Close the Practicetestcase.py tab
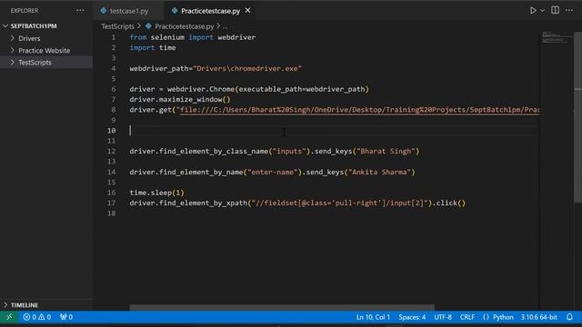The height and width of the screenshot is (327, 582). 247,11
